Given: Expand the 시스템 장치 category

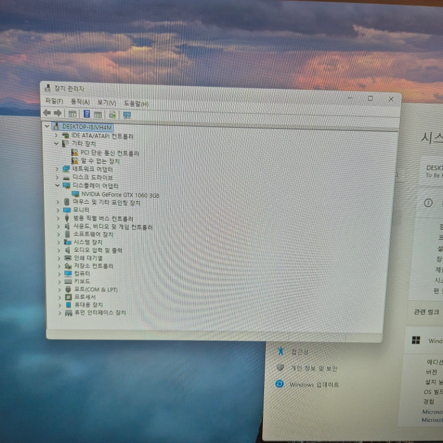Looking at the screenshot, I should [59, 242].
